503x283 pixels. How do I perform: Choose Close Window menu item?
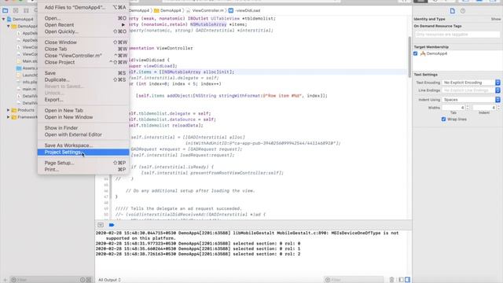pos(83,42)
